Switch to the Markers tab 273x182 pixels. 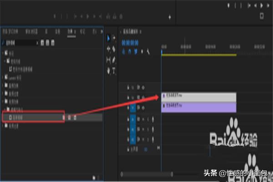click(82, 31)
